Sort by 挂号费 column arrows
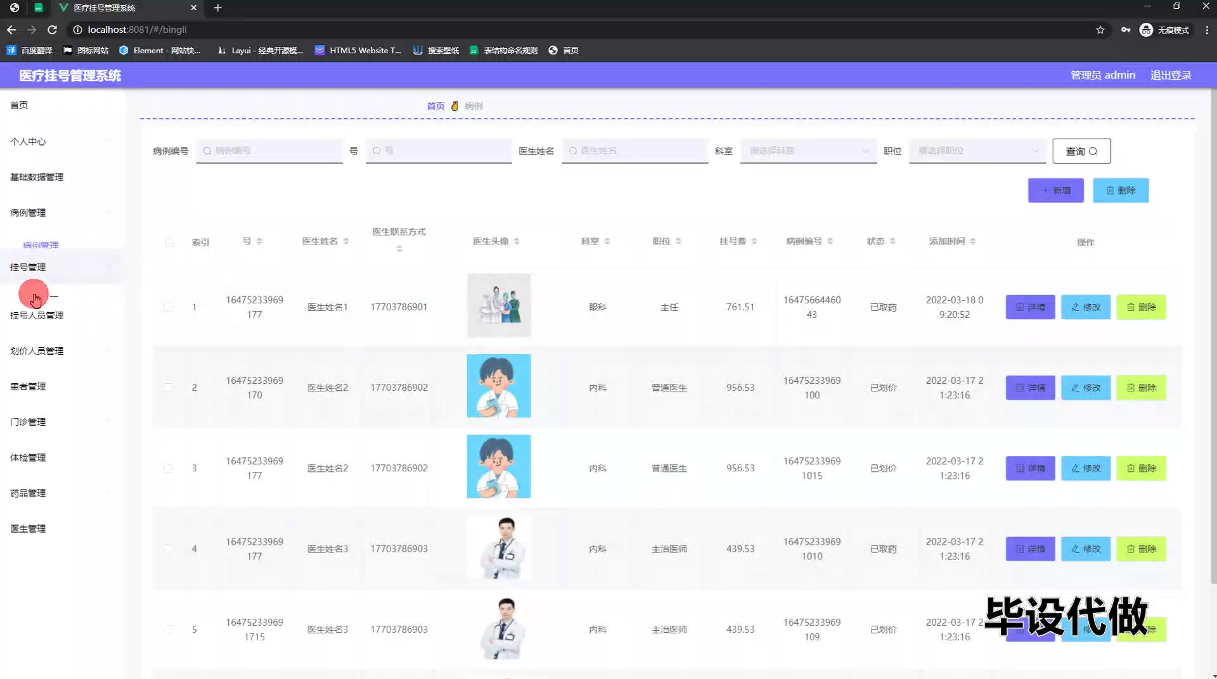Image resolution: width=1217 pixels, height=679 pixels. (x=754, y=241)
